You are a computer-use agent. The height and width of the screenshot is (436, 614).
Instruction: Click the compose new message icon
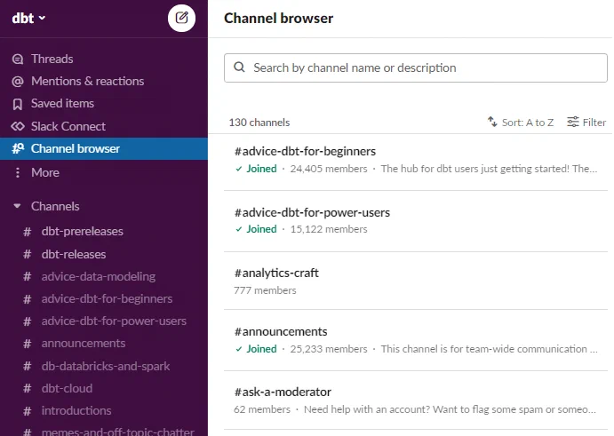(181, 18)
